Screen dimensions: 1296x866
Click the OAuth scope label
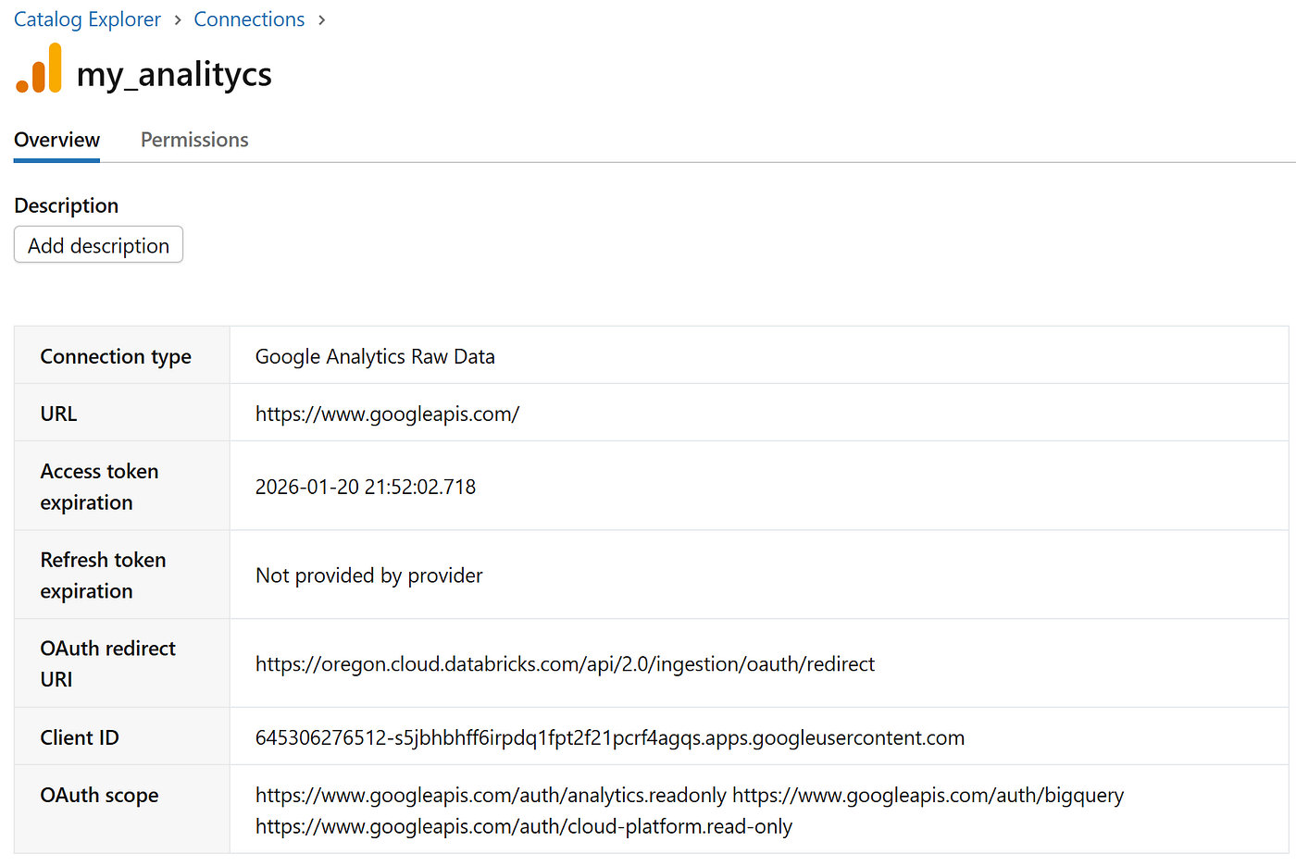[99, 795]
